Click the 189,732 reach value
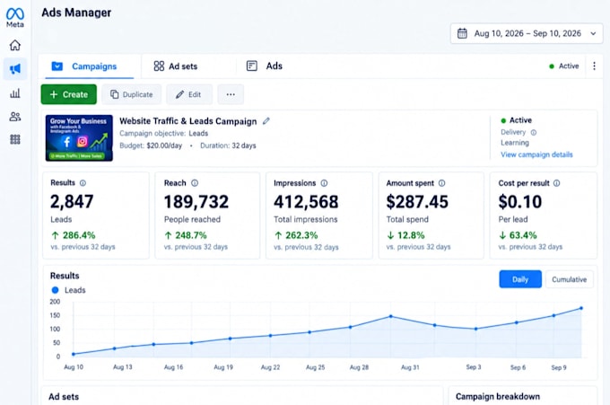 click(x=196, y=202)
